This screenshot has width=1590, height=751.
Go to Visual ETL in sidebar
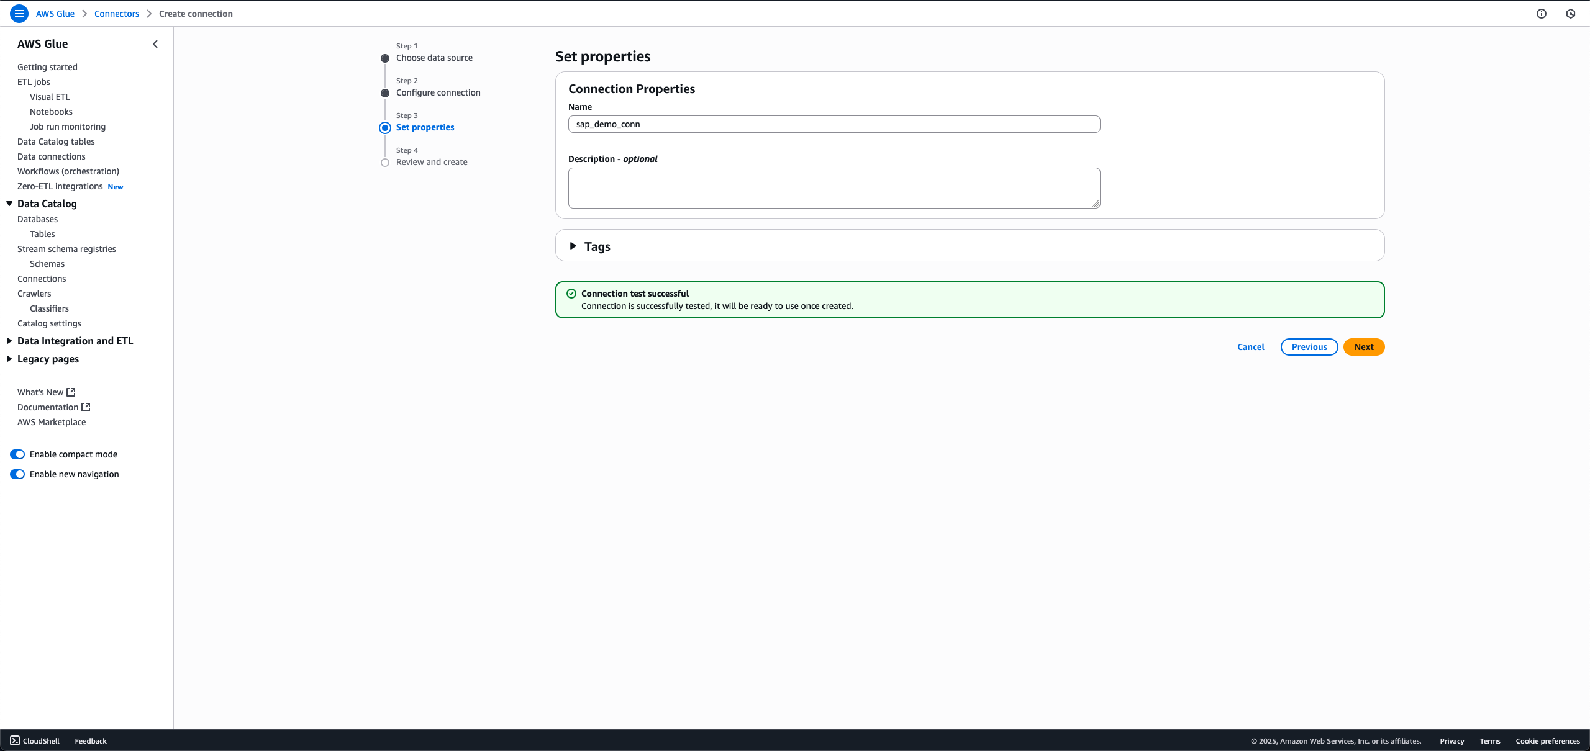pyautogui.click(x=50, y=97)
